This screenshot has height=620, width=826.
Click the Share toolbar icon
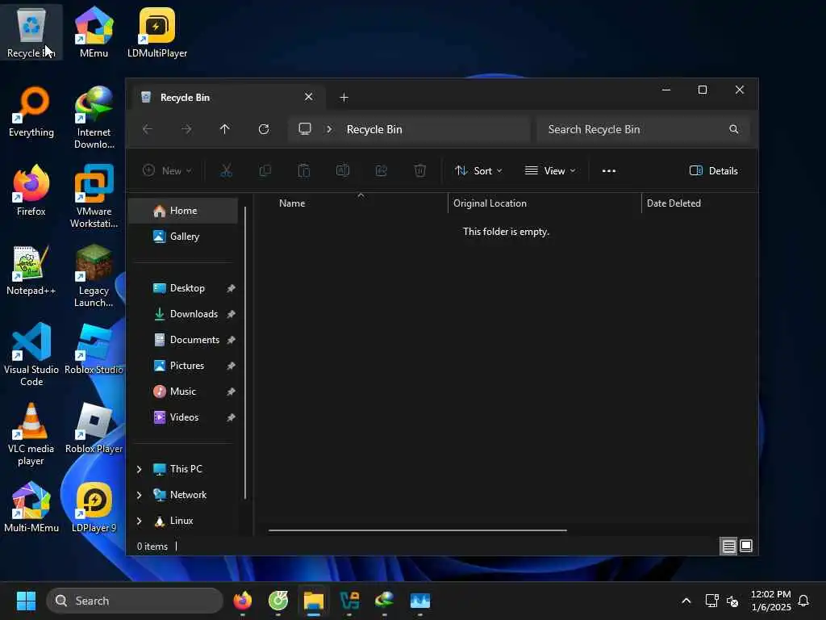[382, 171]
